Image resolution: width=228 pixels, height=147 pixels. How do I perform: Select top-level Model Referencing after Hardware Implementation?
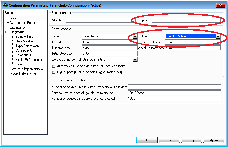point(23,73)
